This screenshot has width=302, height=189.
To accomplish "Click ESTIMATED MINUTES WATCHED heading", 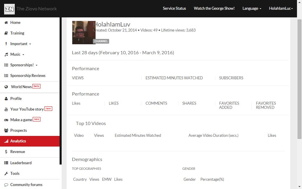I will (x=174, y=78).
